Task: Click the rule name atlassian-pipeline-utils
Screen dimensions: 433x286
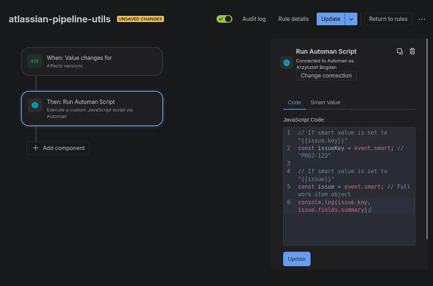Action: [59, 19]
